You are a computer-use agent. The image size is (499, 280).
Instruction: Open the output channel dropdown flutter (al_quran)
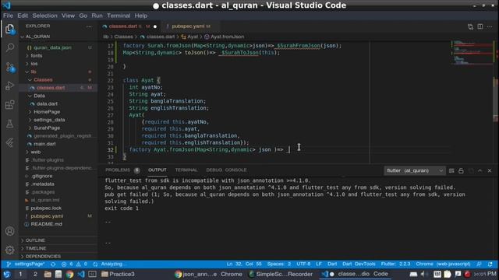point(415,171)
